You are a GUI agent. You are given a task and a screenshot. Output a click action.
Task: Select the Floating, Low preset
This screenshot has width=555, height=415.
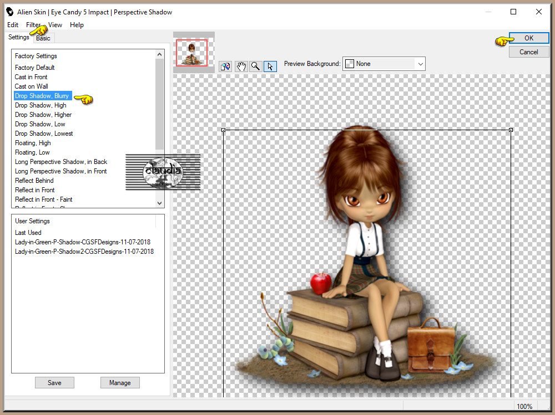coord(32,152)
